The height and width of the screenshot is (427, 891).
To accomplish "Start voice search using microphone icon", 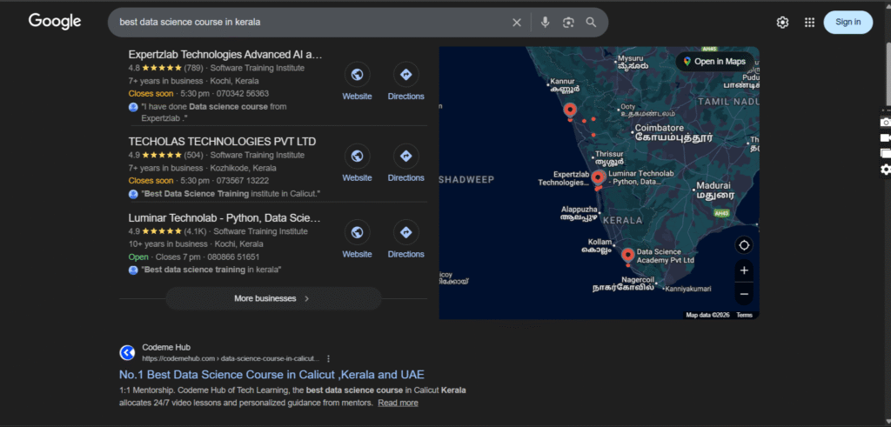I will click(x=546, y=23).
